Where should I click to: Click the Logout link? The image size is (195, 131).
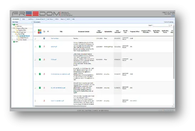point(173,15)
